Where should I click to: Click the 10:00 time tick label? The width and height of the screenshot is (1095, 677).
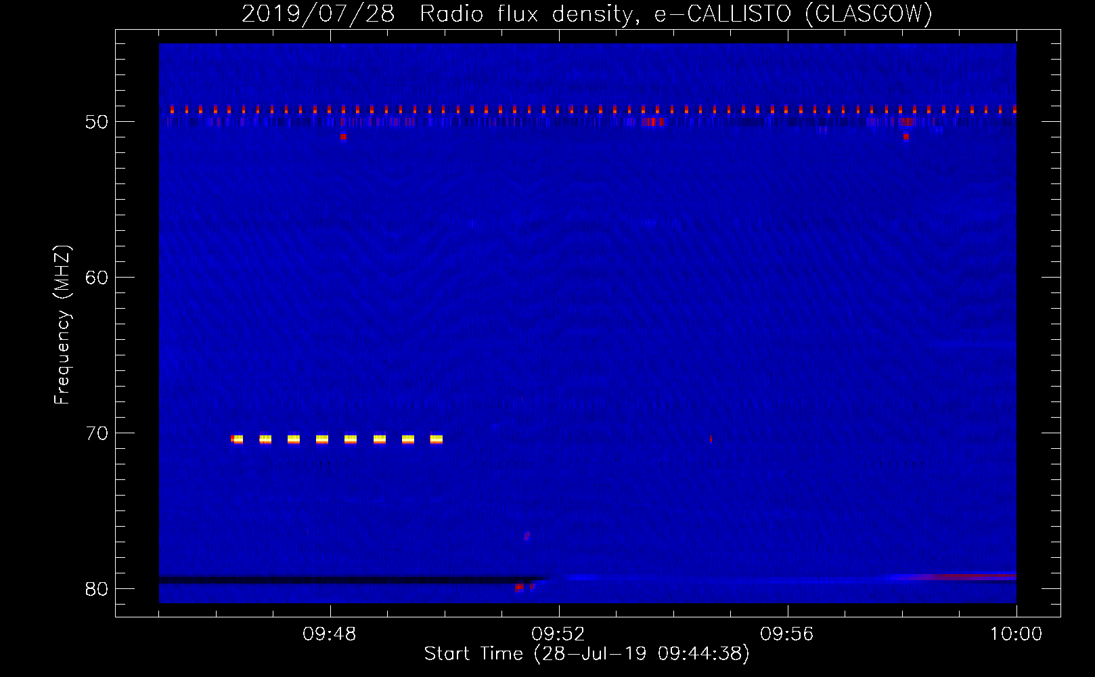click(x=1016, y=634)
